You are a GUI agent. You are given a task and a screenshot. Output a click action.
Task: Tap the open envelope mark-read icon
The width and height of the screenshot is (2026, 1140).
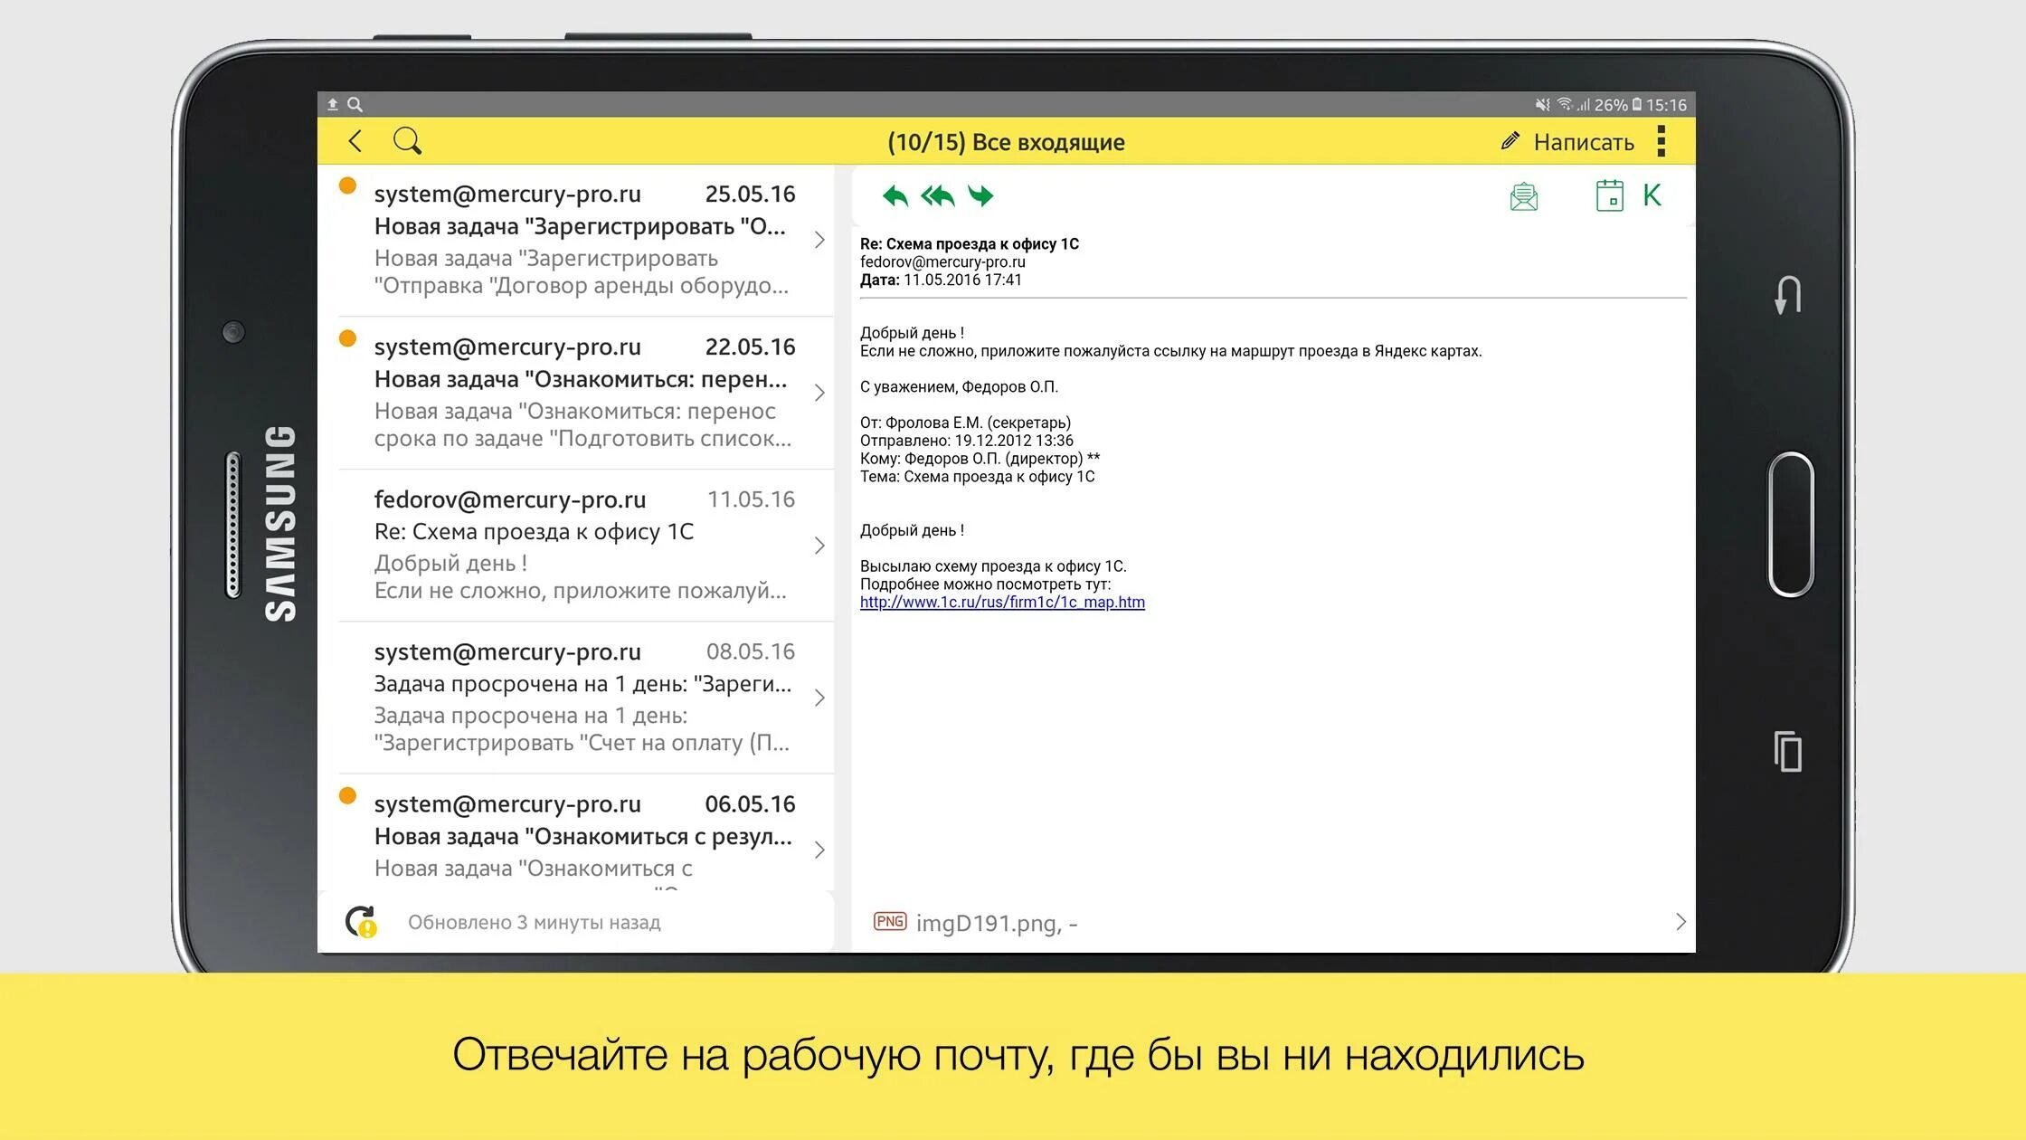[x=1523, y=196]
